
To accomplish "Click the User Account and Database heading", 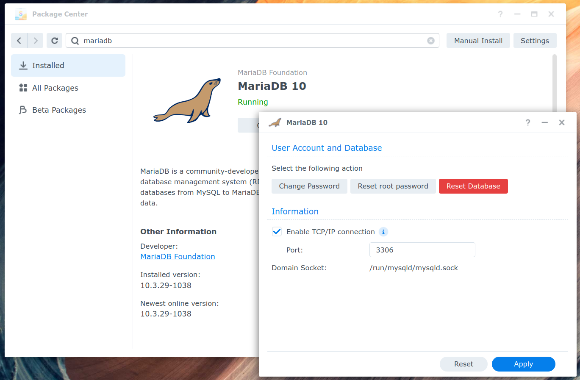I will 327,148.
